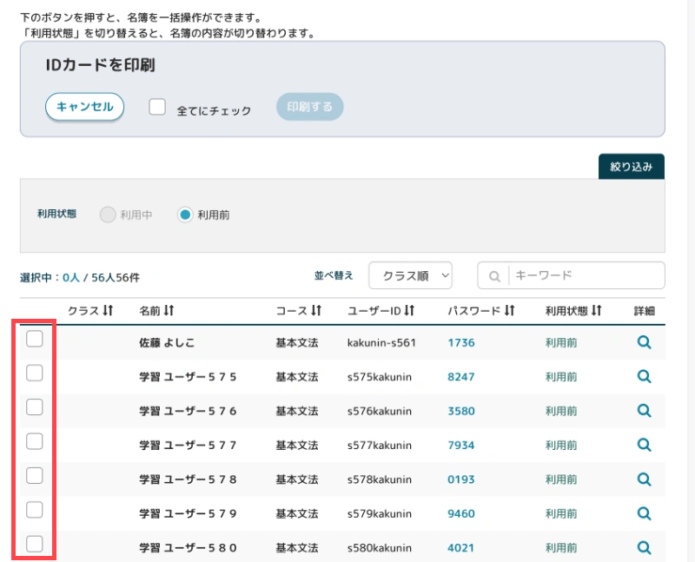Image resolution: width=695 pixels, height=562 pixels.
Task: Click the name 学習 ユーザー578
Action: [x=188, y=479]
